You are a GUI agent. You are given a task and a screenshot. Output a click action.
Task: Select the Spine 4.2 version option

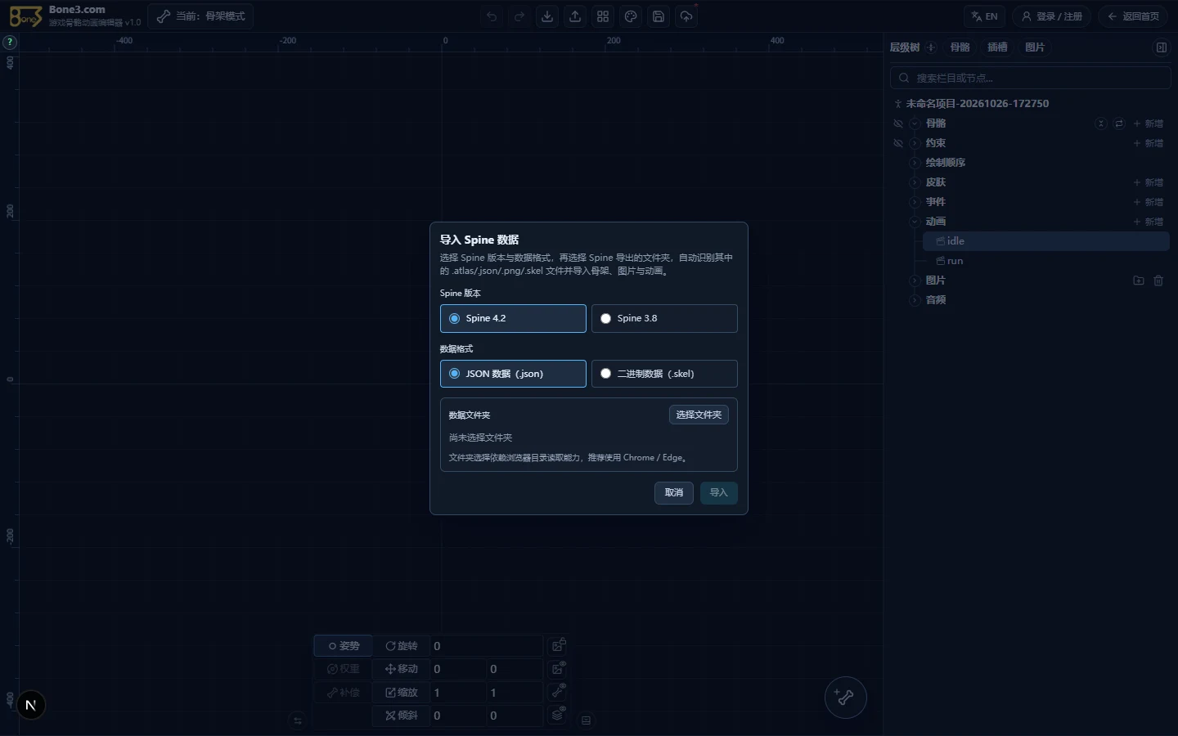point(513,318)
